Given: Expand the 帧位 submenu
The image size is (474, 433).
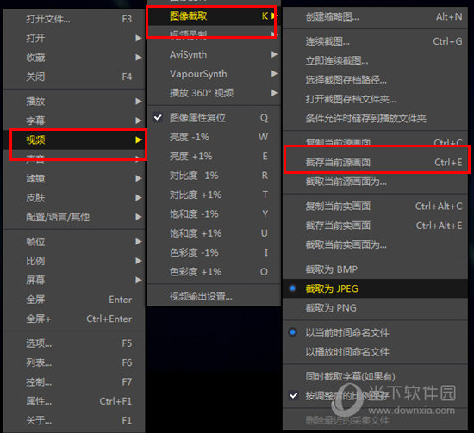Looking at the screenshot, I should pyautogui.click(x=74, y=242).
